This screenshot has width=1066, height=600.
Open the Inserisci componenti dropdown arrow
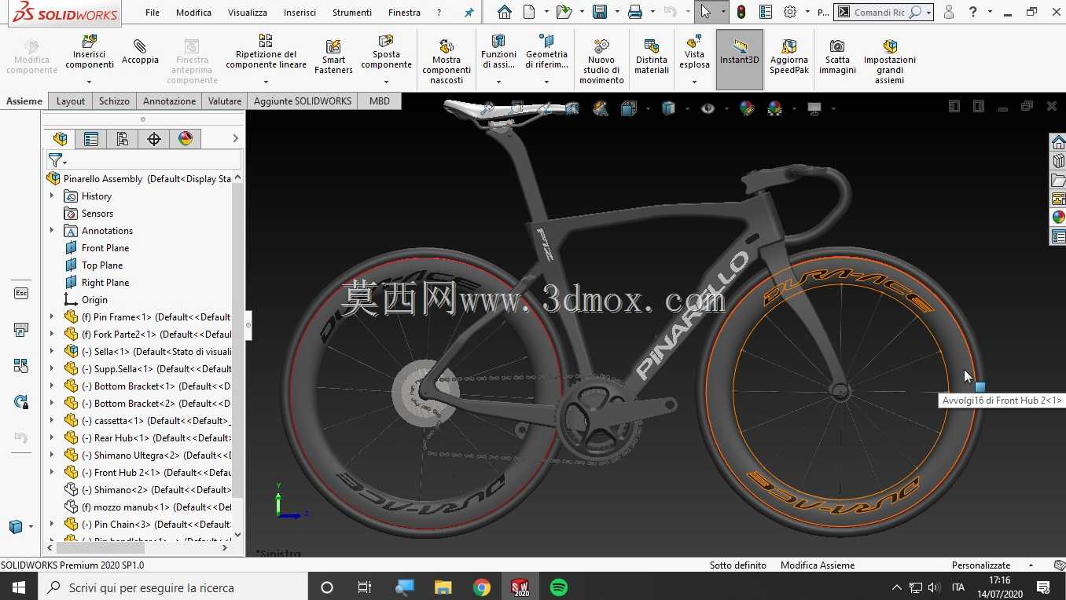coord(89,82)
